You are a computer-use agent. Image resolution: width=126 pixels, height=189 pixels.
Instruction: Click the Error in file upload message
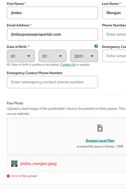pyautogui.click(x=24, y=176)
